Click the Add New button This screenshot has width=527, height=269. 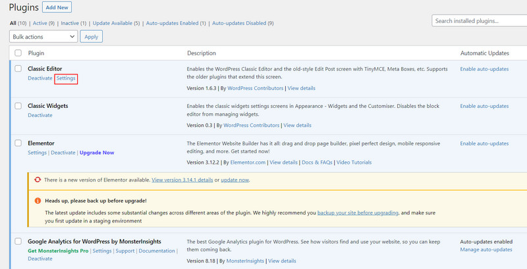click(57, 8)
